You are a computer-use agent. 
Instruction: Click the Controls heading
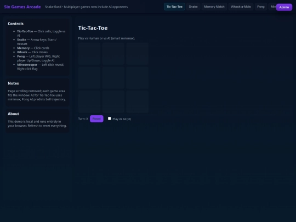15,24
